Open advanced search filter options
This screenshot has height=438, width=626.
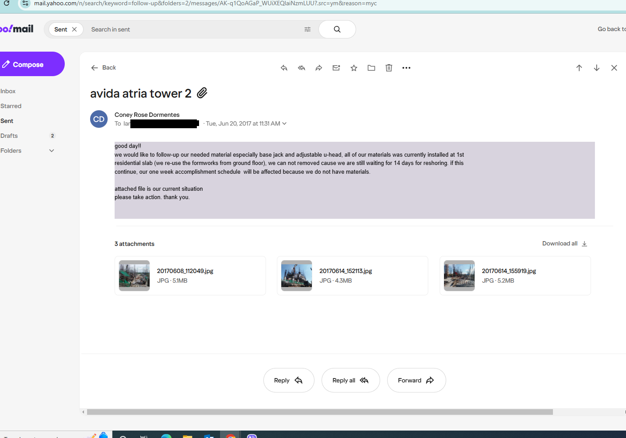308,29
